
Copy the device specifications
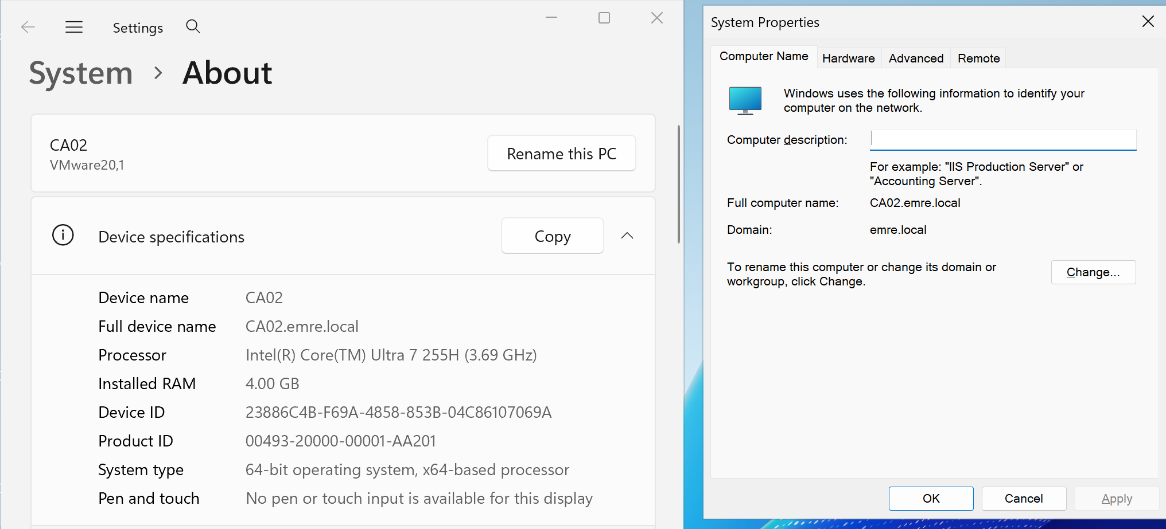pos(552,236)
